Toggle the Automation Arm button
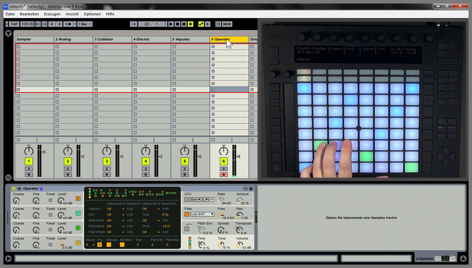The image size is (472, 268). point(201,24)
